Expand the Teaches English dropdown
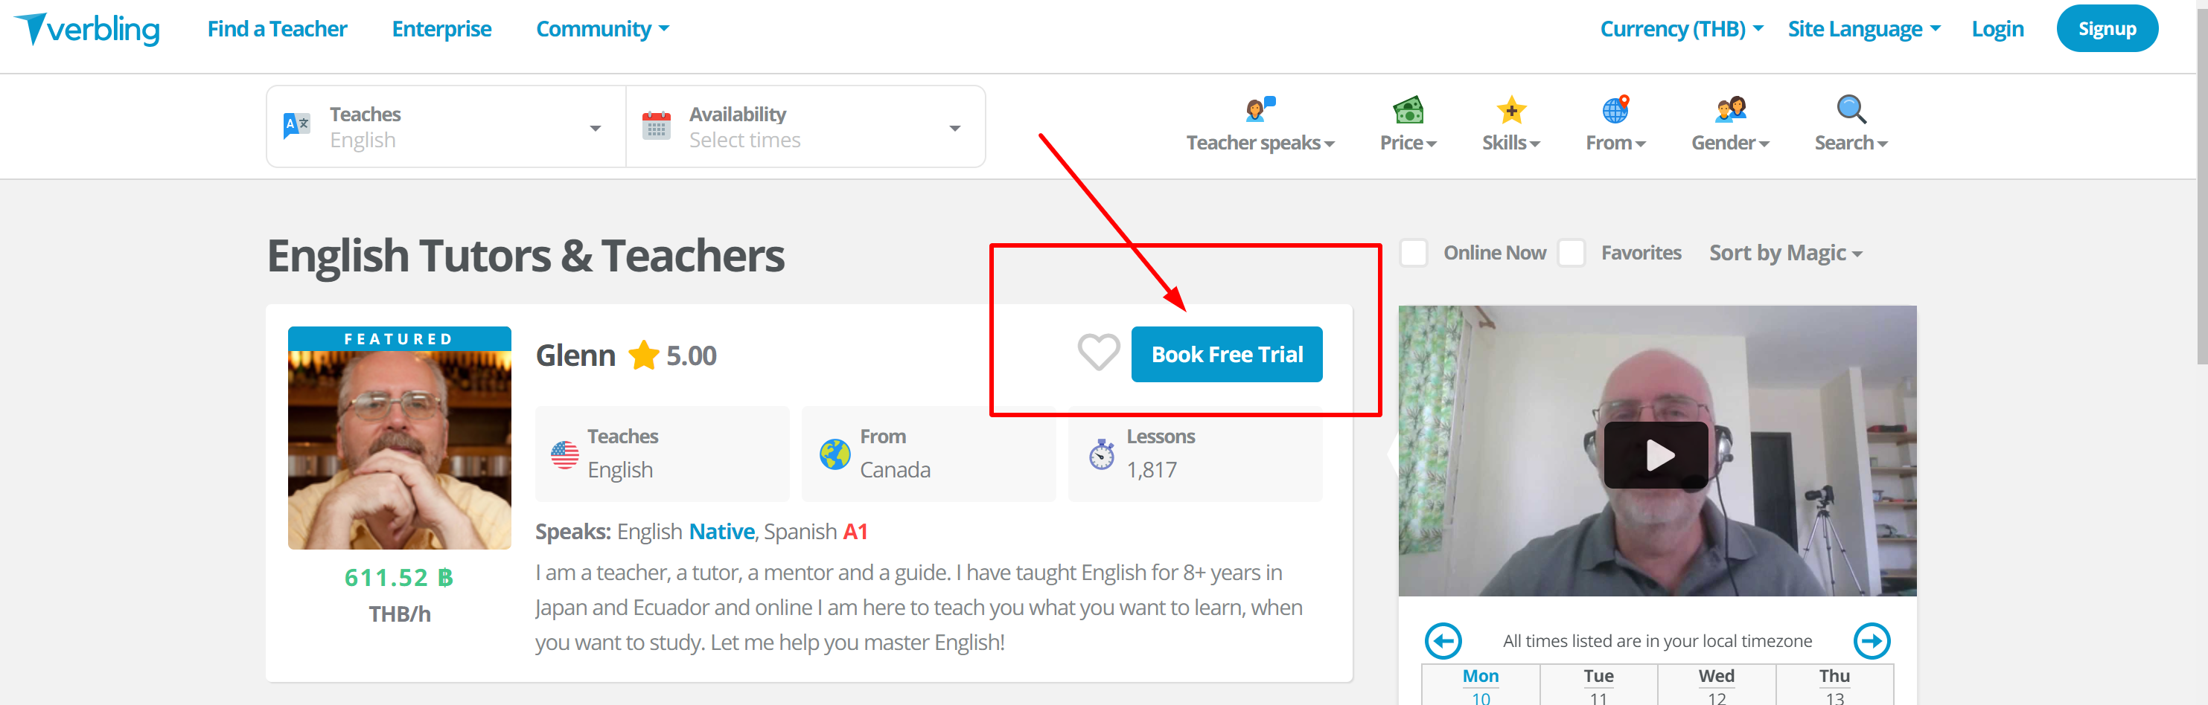The height and width of the screenshot is (705, 2208). 446,126
